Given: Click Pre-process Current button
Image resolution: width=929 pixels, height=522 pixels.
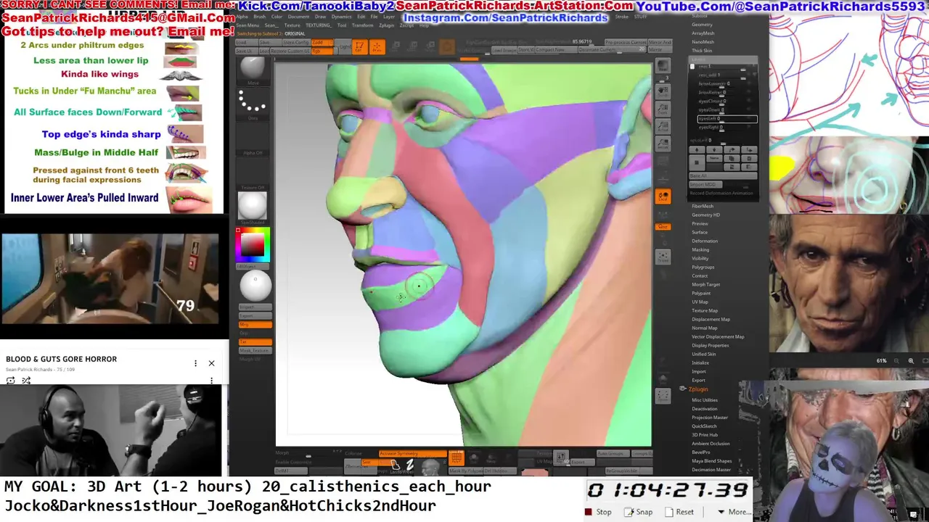Looking at the screenshot, I should click(x=626, y=42).
